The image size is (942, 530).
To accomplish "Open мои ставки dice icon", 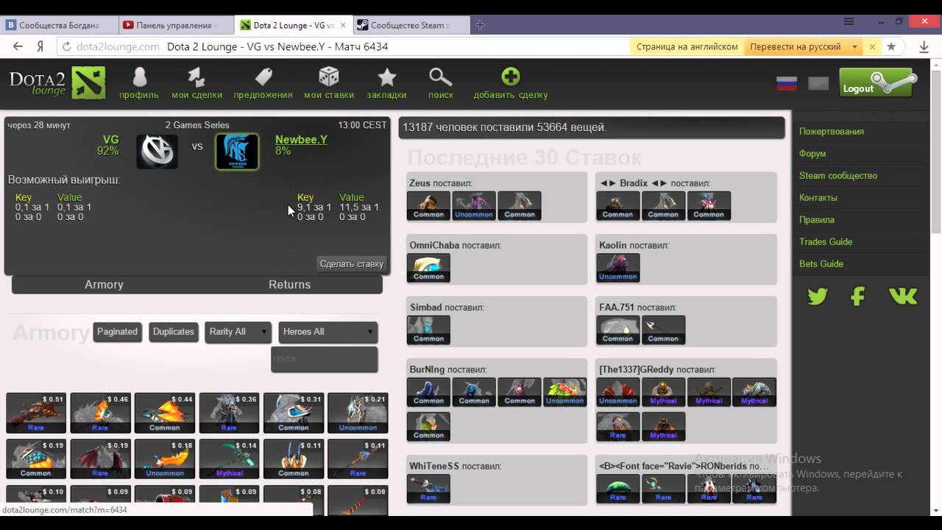I will coord(328,77).
